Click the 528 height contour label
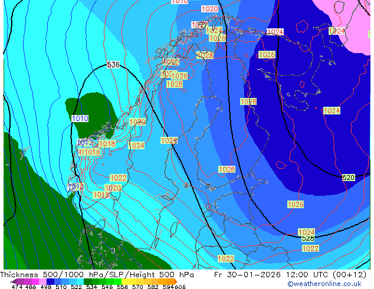Viewport: 374px width, 289px height. click(308, 238)
